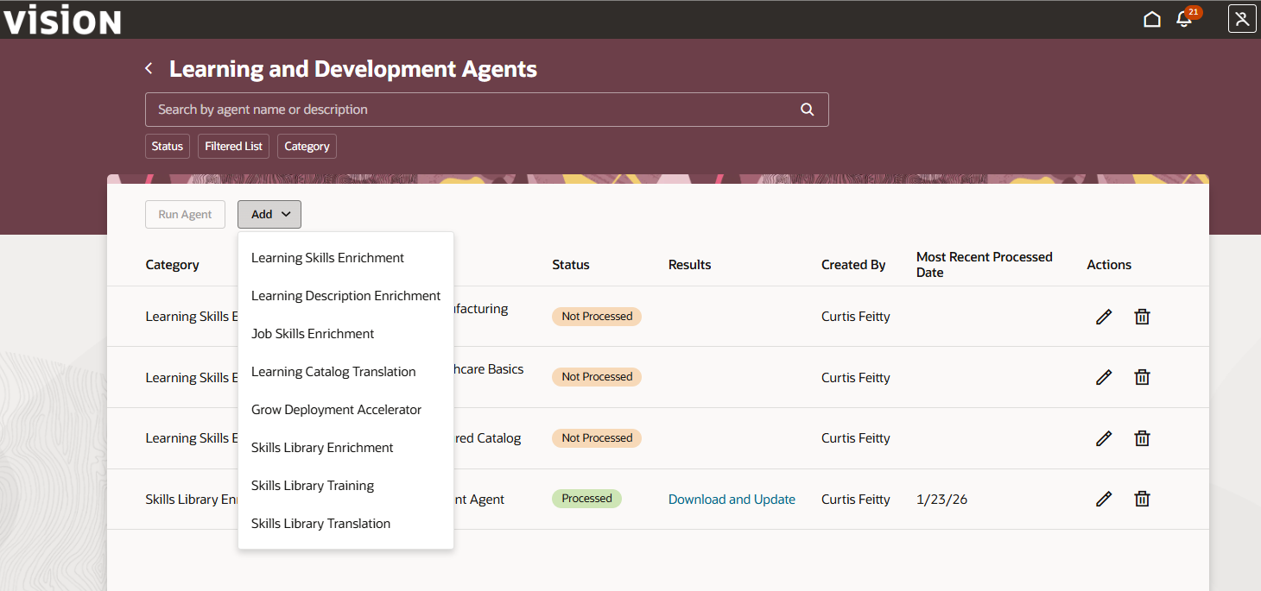Screen dimensions: 1261x591
Task: Open the Status filter
Action: click(x=168, y=147)
